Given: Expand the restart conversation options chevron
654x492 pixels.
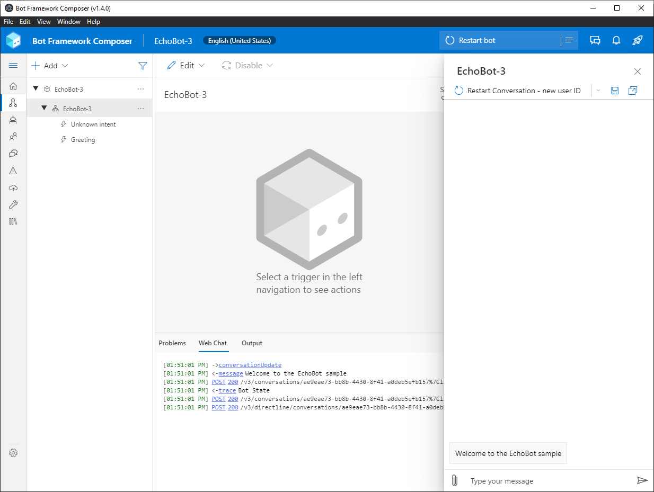Looking at the screenshot, I should click(x=598, y=91).
